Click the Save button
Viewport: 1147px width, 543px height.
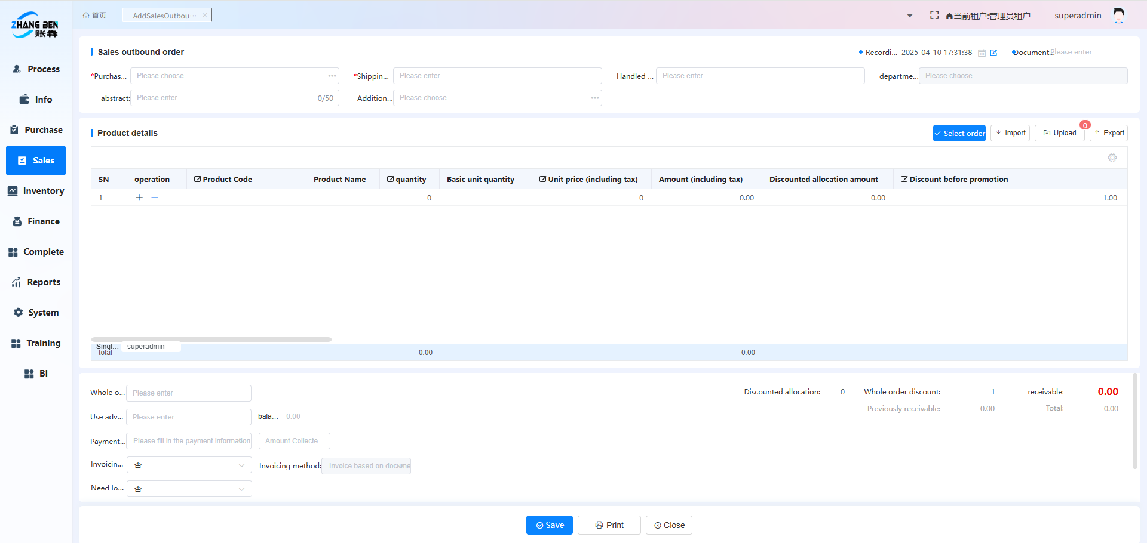[x=549, y=525]
